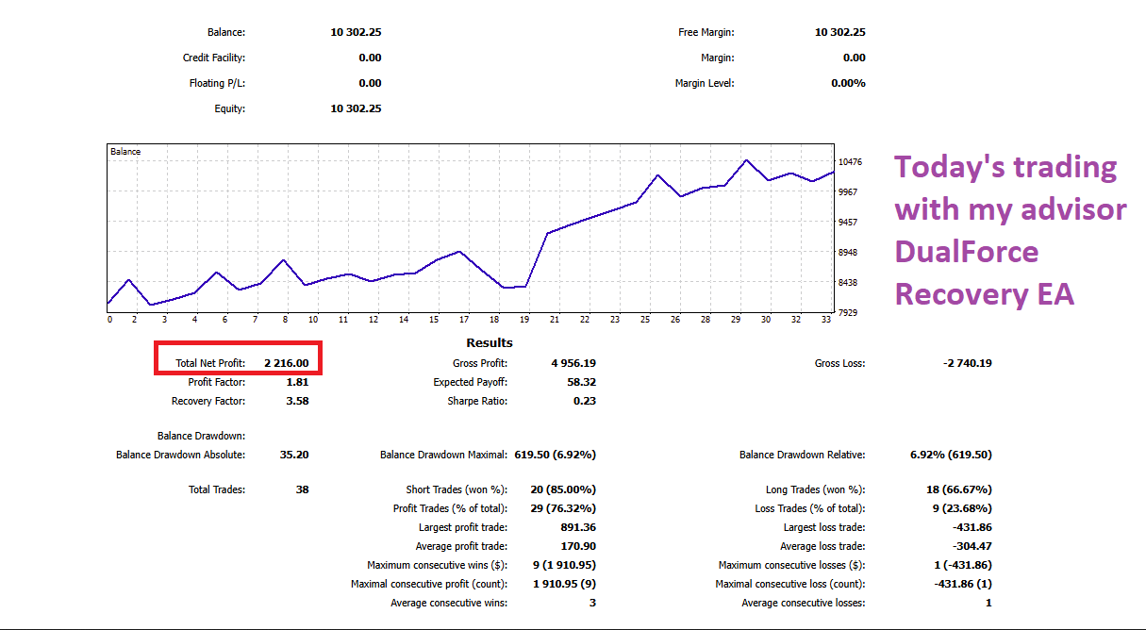Viewport: 1146px width, 630px height.
Task: Click Average profit trade value 170.90
Action: click(x=578, y=546)
